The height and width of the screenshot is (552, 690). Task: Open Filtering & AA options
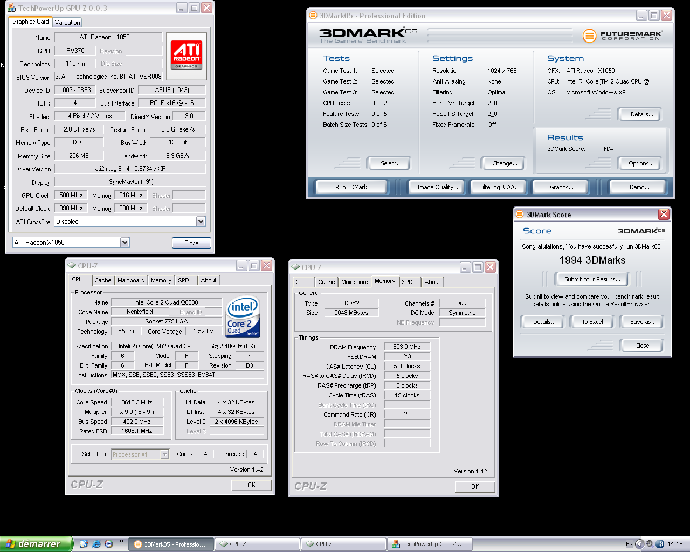tap(499, 187)
